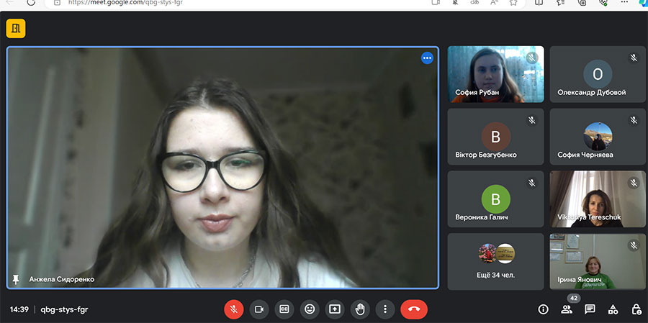Unmute the microphone with the red mic button
648x323 pixels.
[x=234, y=309]
